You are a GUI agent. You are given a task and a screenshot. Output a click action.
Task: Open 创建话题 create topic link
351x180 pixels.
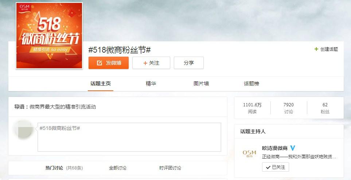click(329, 49)
